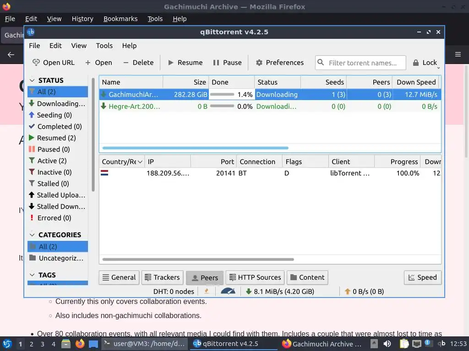Open Firefox hamburger menu
This screenshot has height=351, width=469.
coord(458,54)
